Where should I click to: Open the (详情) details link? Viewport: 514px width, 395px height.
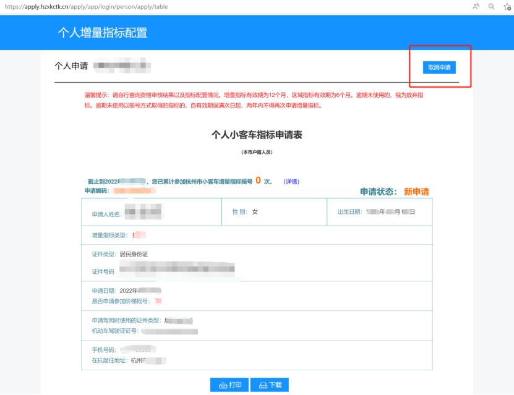291,182
